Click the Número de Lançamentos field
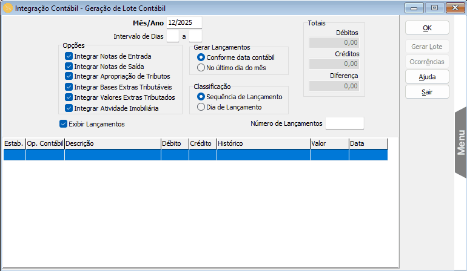This screenshot has height=271, width=467. point(344,123)
